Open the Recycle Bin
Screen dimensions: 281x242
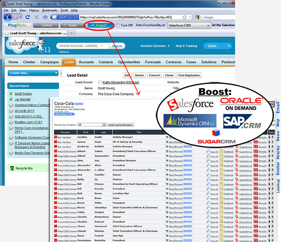point(24,168)
